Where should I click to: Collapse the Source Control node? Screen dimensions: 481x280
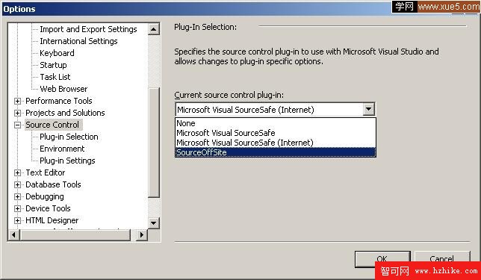pyautogui.click(x=17, y=125)
